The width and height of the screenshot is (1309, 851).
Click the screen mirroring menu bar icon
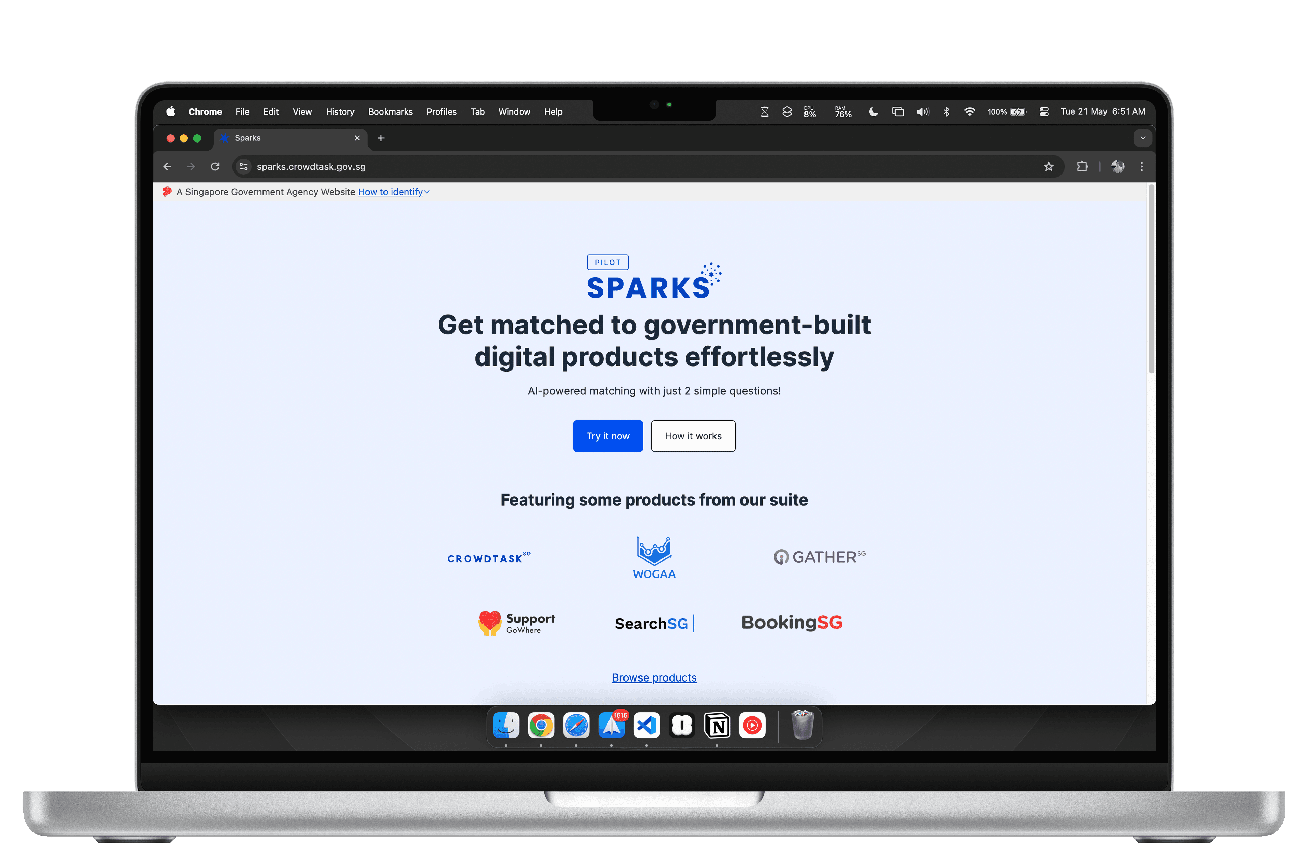click(898, 112)
